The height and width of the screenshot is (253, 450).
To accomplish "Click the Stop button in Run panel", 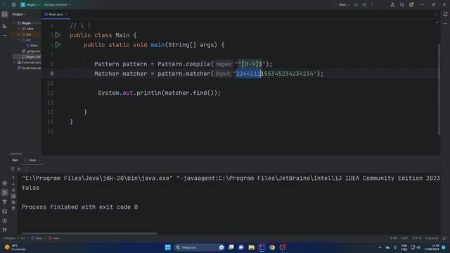I will tap(19, 169).
